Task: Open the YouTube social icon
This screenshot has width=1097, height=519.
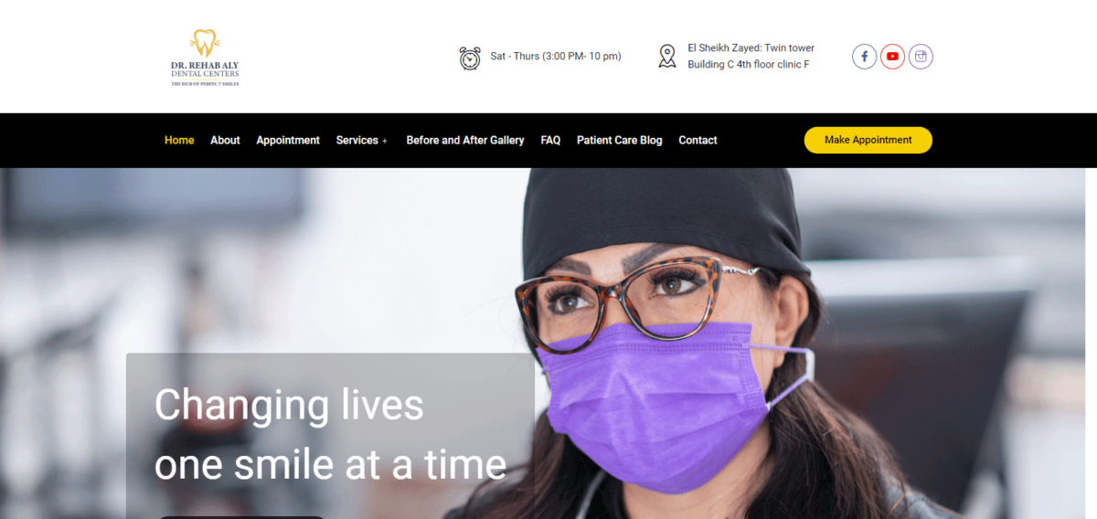Action: 893,57
